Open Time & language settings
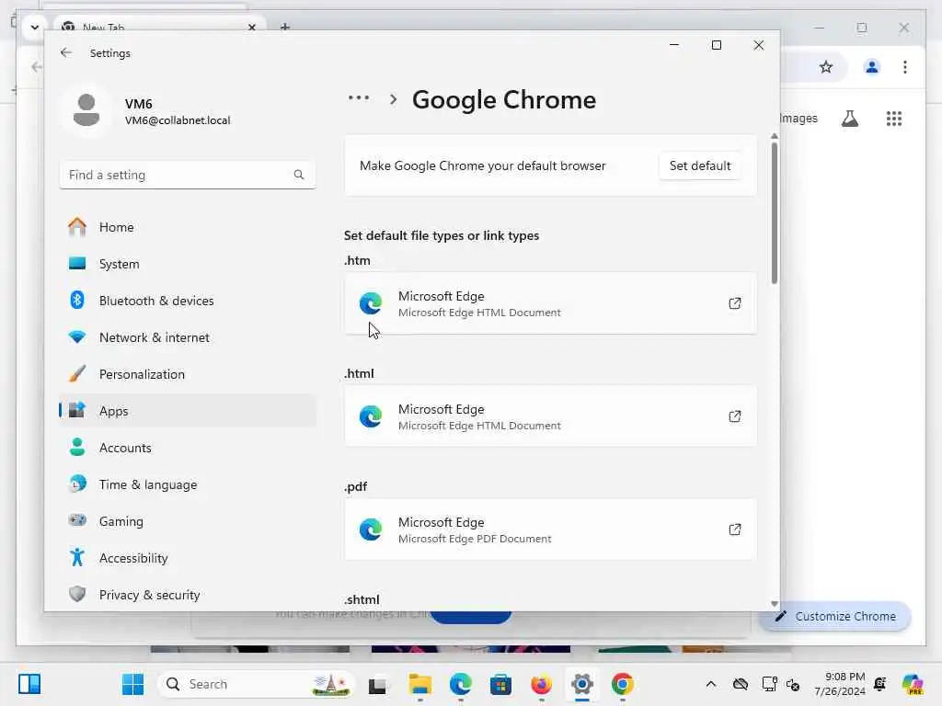This screenshot has height=706, width=942. (x=188, y=484)
